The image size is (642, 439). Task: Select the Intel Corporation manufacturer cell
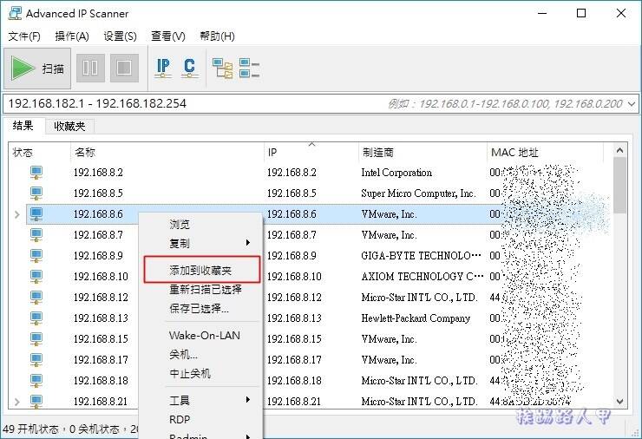pyautogui.click(x=396, y=173)
